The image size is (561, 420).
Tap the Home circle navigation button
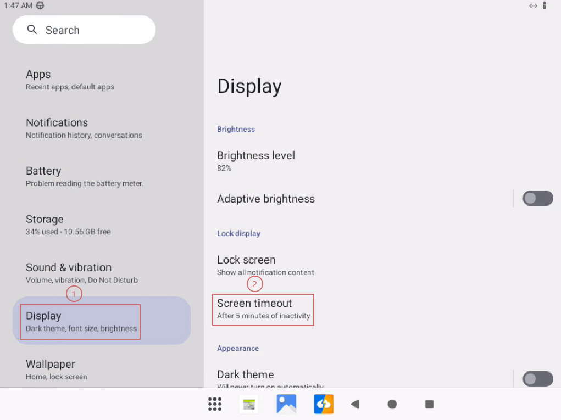tap(392, 404)
